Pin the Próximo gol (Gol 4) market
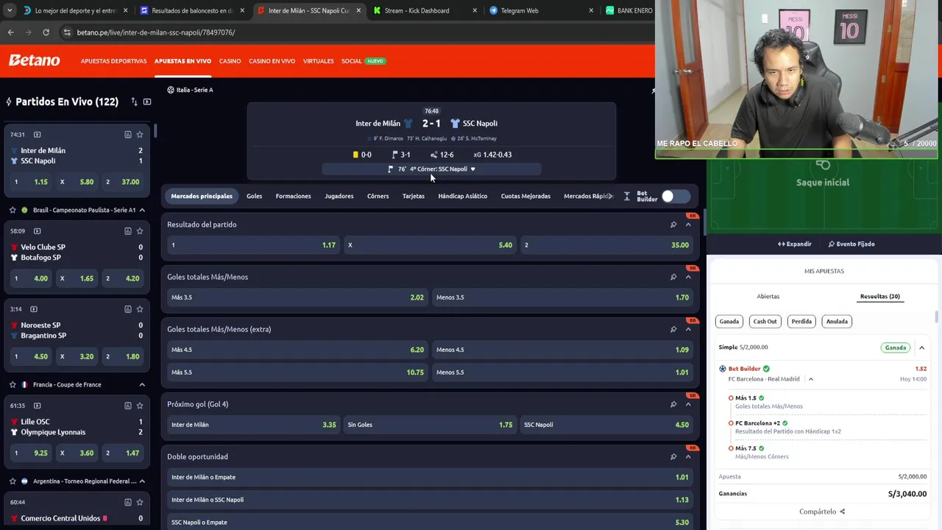Screen dimensions: 942x530 [x=673, y=404]
